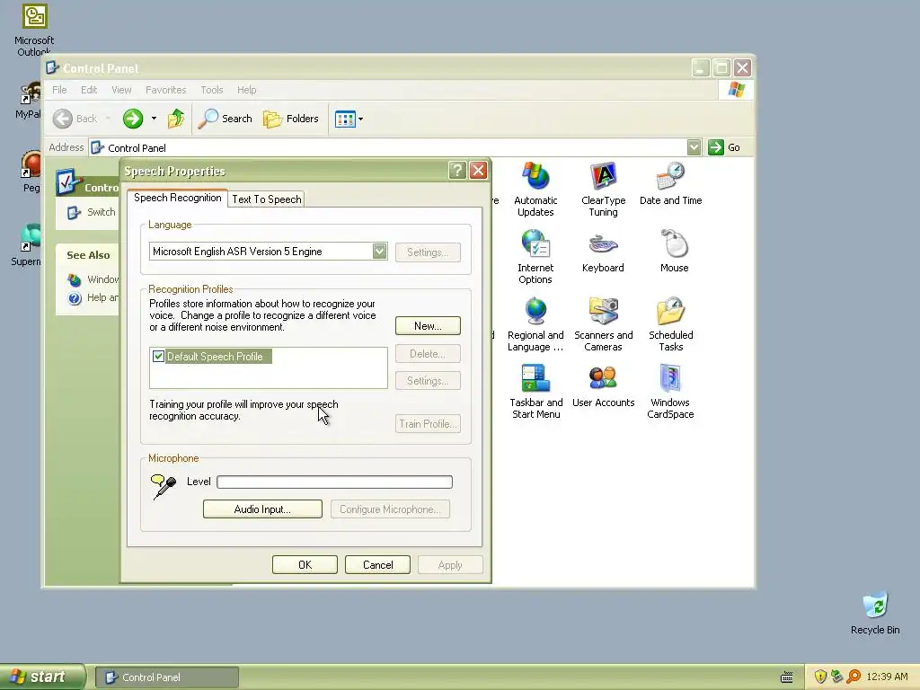Open the Edit menu
920x690 pixels.
pos(89,90)
